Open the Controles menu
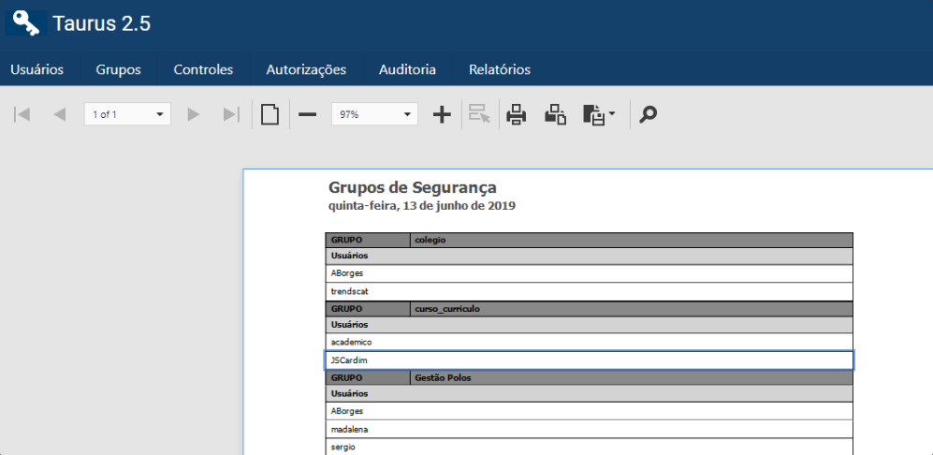 click(203, 69)
